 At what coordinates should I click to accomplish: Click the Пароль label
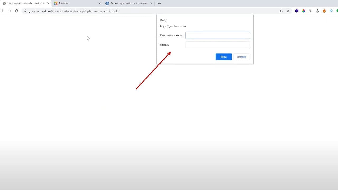(x=165, y=45)
